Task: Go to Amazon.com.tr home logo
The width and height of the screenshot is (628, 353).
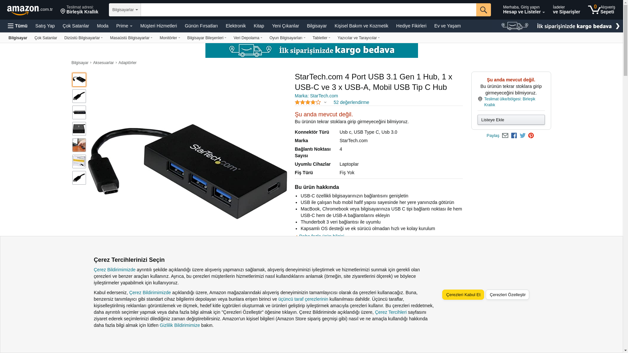Action: [30, 10]
